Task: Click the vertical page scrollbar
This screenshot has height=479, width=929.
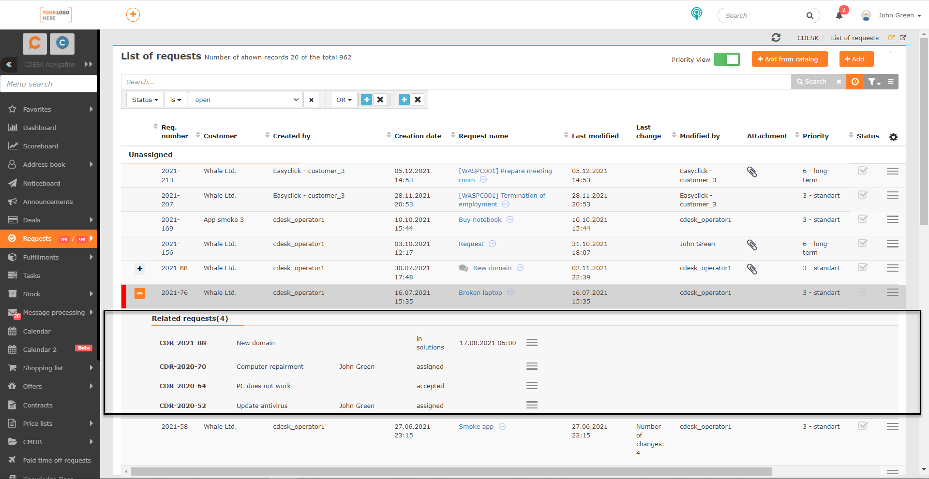Action: [924, 131]
